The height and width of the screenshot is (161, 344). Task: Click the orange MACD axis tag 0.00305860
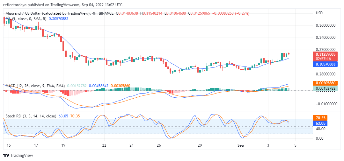pos(325,83)
